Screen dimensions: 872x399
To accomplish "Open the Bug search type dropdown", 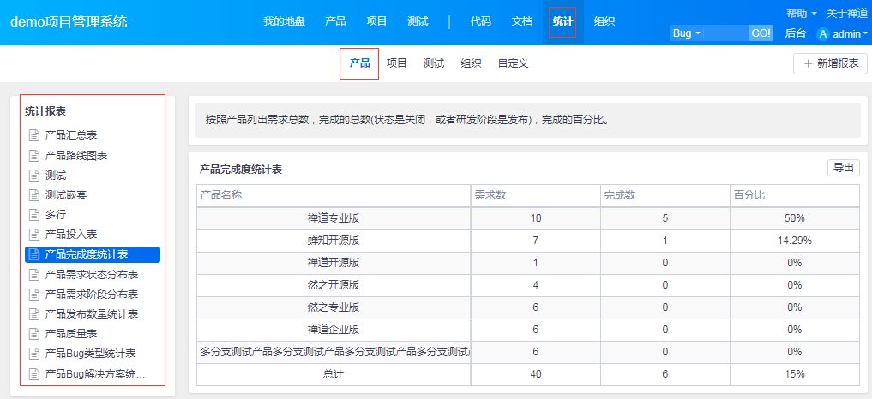I will click(687, 33).
